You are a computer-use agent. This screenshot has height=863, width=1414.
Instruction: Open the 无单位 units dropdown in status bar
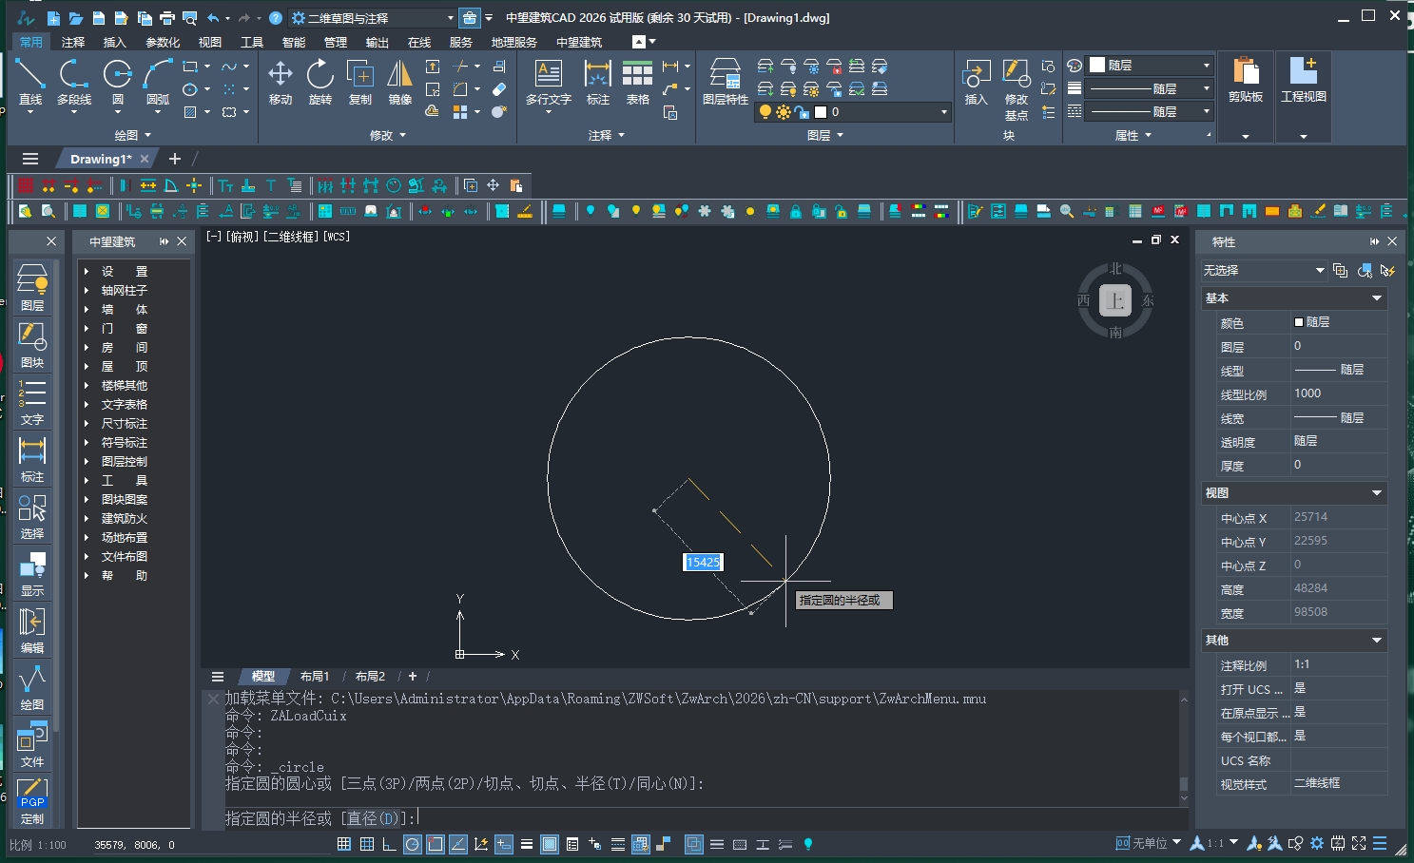(x=1149, y=843)
